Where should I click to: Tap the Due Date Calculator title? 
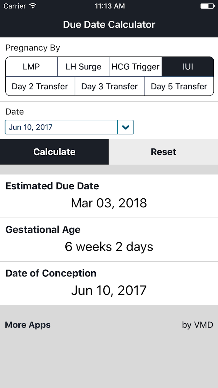point(109,25)
